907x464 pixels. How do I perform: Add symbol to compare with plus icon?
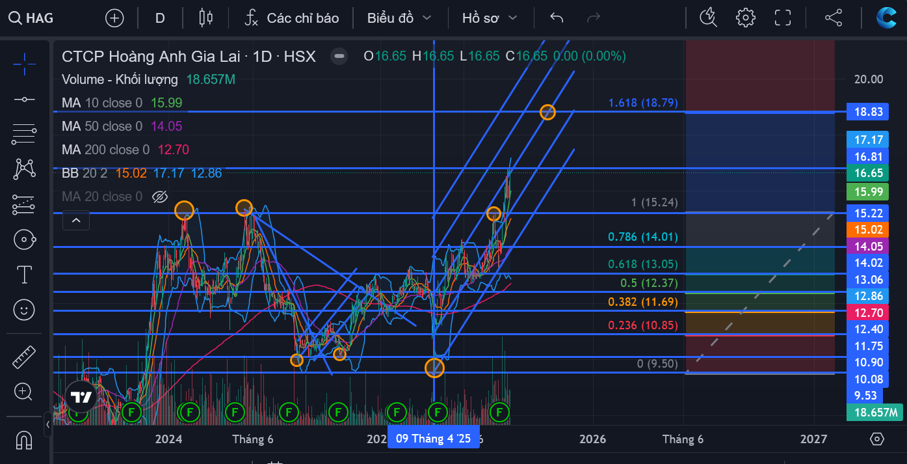click(x=114, y=18)
